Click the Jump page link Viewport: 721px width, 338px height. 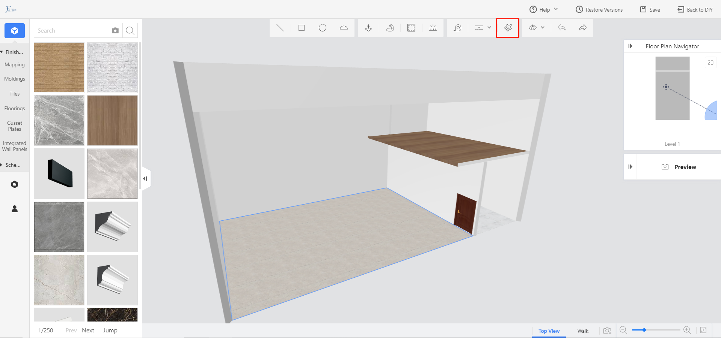pos(110,330)
